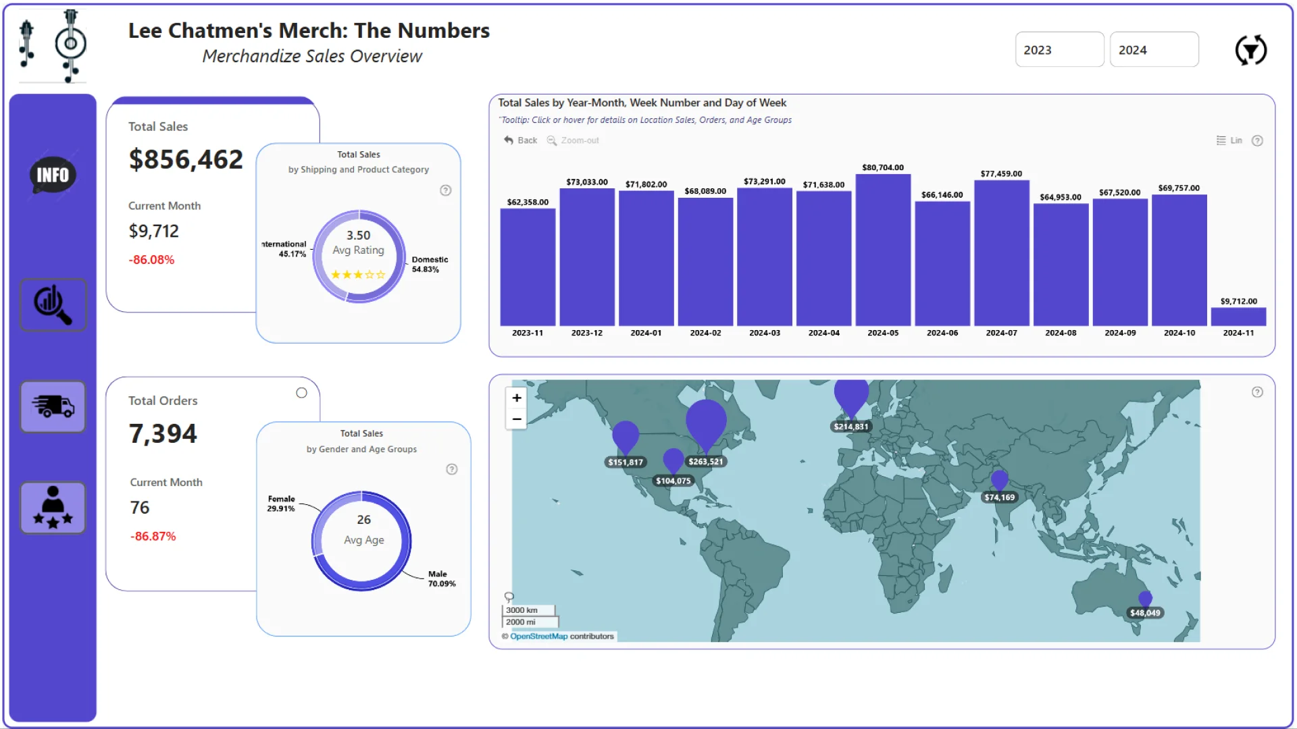
Task: Click the 2024-08 bar
Action: (x=1061, y=265)
